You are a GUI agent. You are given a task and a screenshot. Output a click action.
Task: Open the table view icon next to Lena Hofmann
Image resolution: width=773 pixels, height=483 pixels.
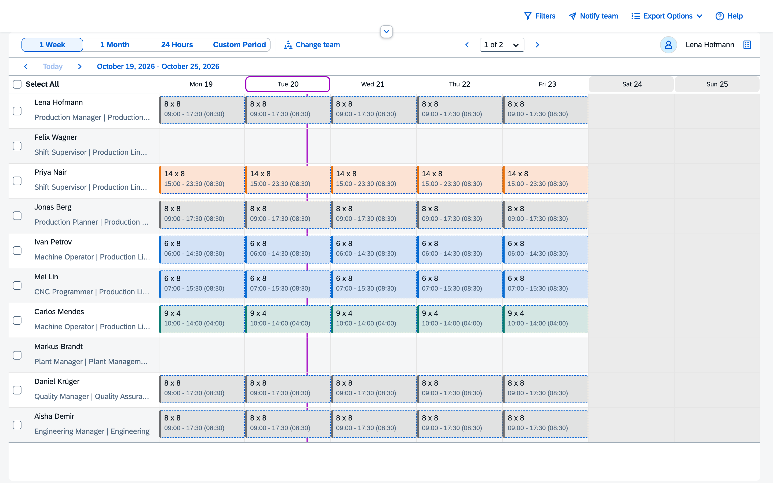tap(747, 45)
